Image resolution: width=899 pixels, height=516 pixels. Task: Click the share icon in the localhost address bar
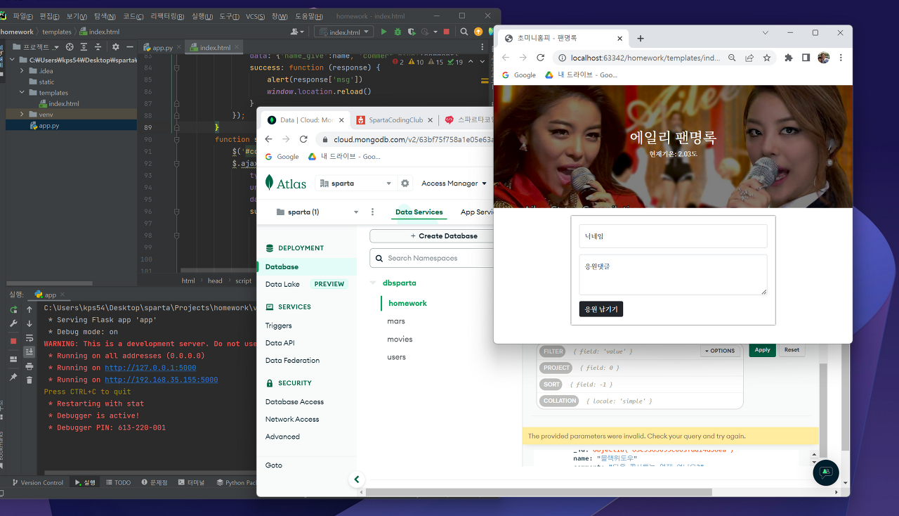749,58
